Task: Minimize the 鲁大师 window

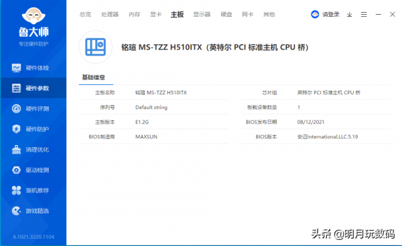Action: pos(378,15)
